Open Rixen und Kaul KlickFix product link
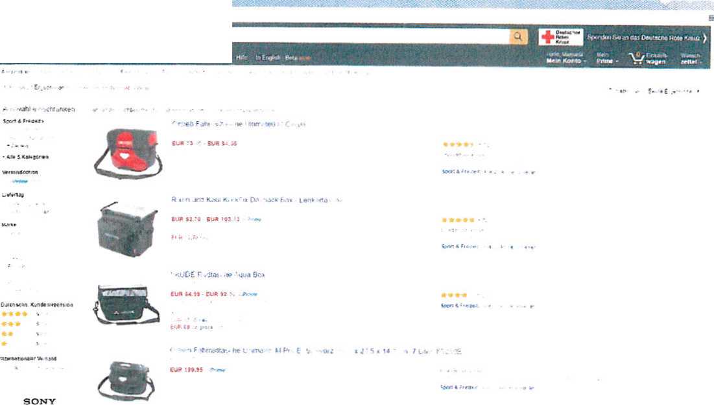 coord(256,200)
